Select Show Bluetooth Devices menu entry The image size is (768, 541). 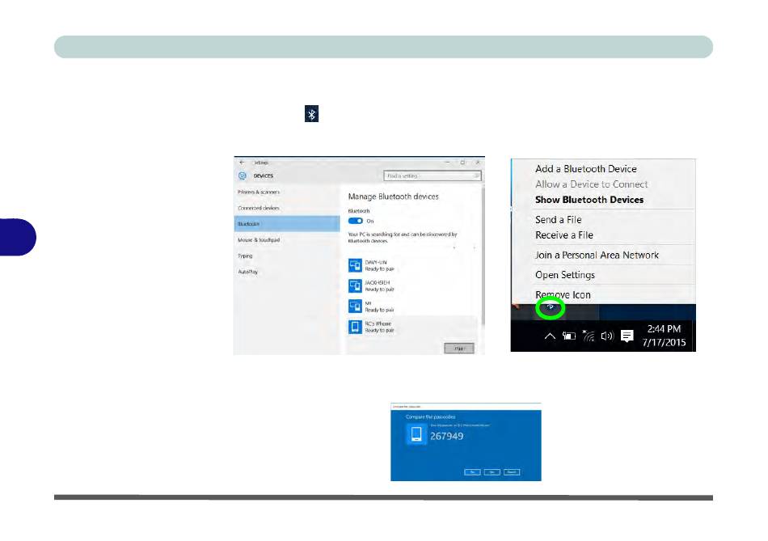click(589, 200)
